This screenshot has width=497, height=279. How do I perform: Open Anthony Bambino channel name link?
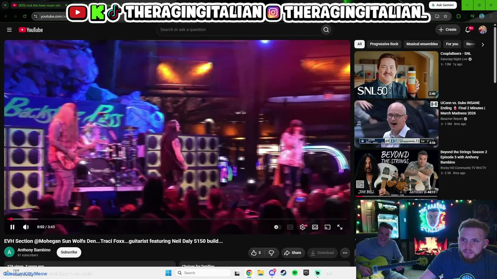coord(34,250)
